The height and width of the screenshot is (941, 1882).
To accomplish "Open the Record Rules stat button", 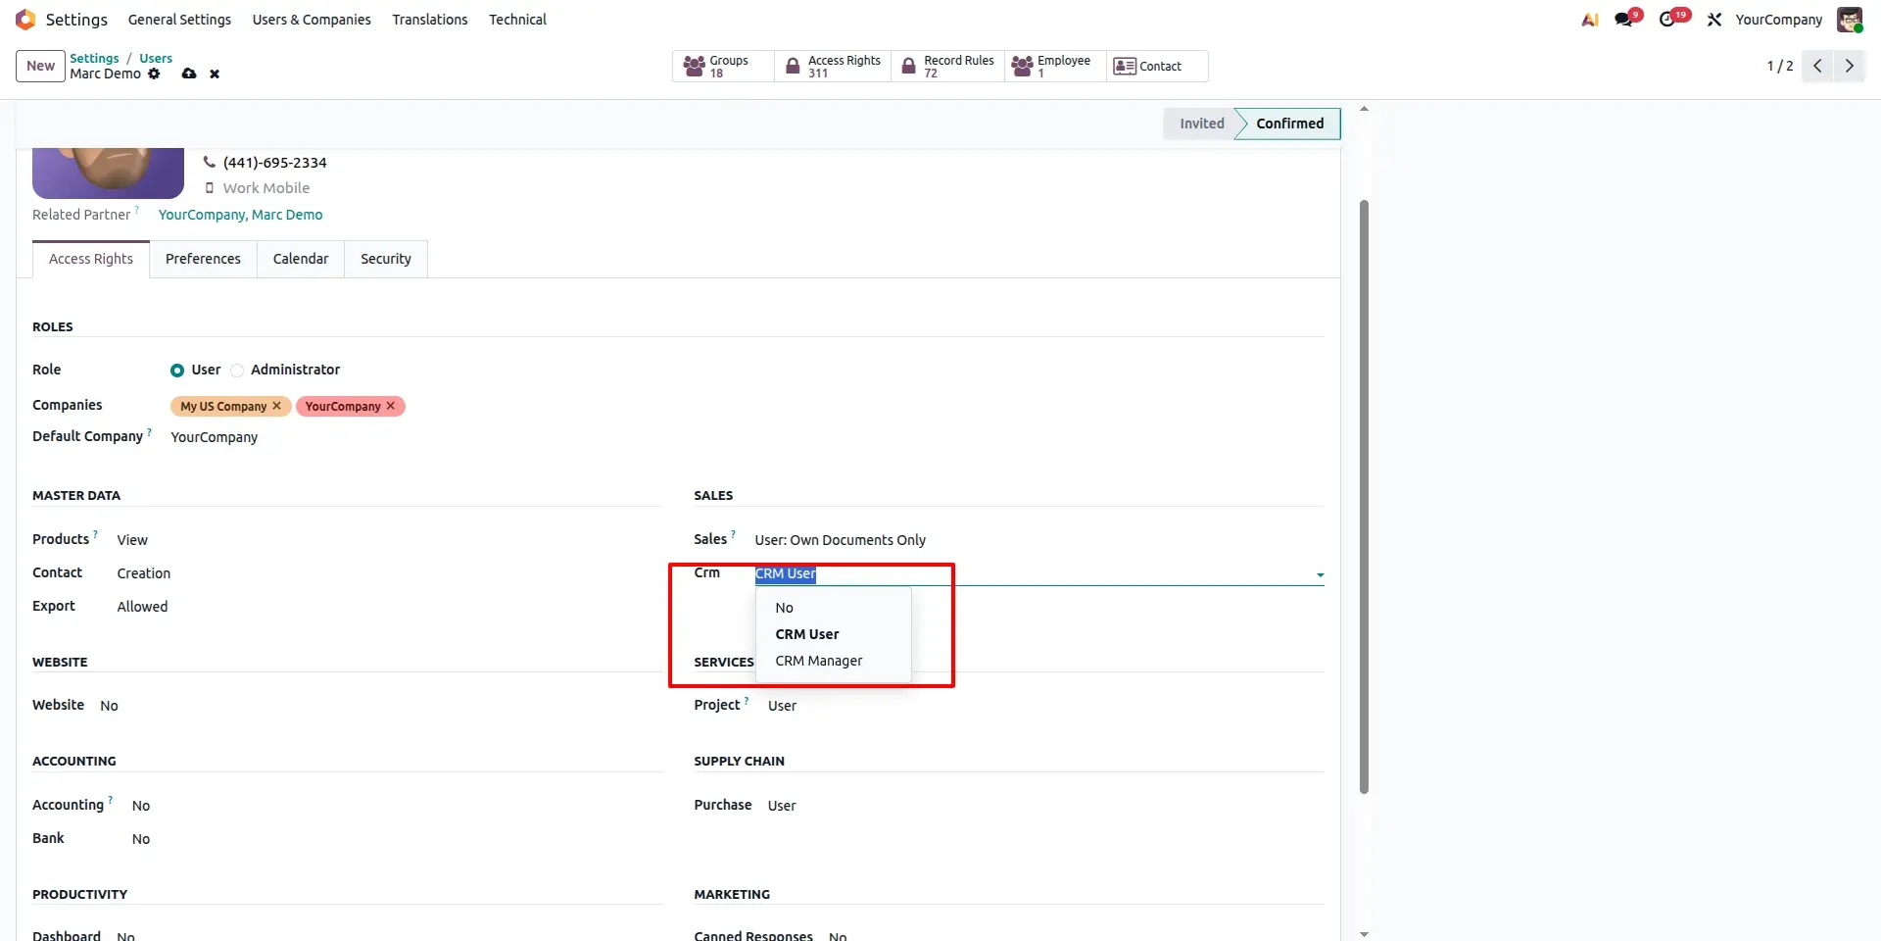I will [947, 66].
